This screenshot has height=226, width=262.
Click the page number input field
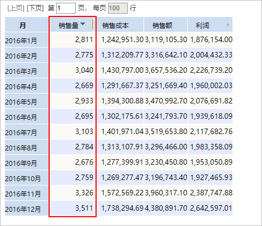click(66, 8)
